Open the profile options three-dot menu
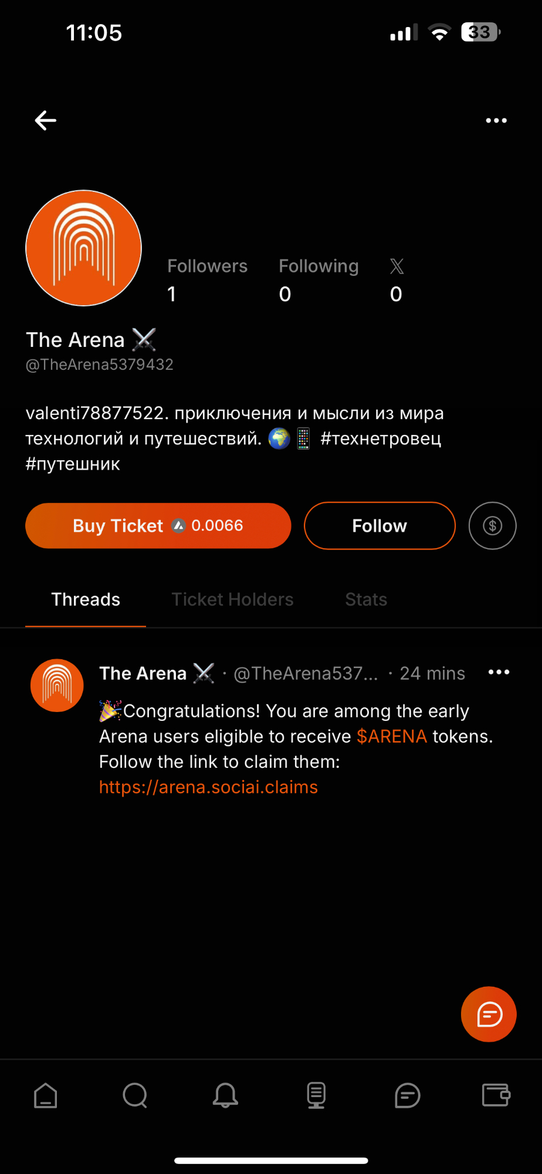 pos(496,120)
